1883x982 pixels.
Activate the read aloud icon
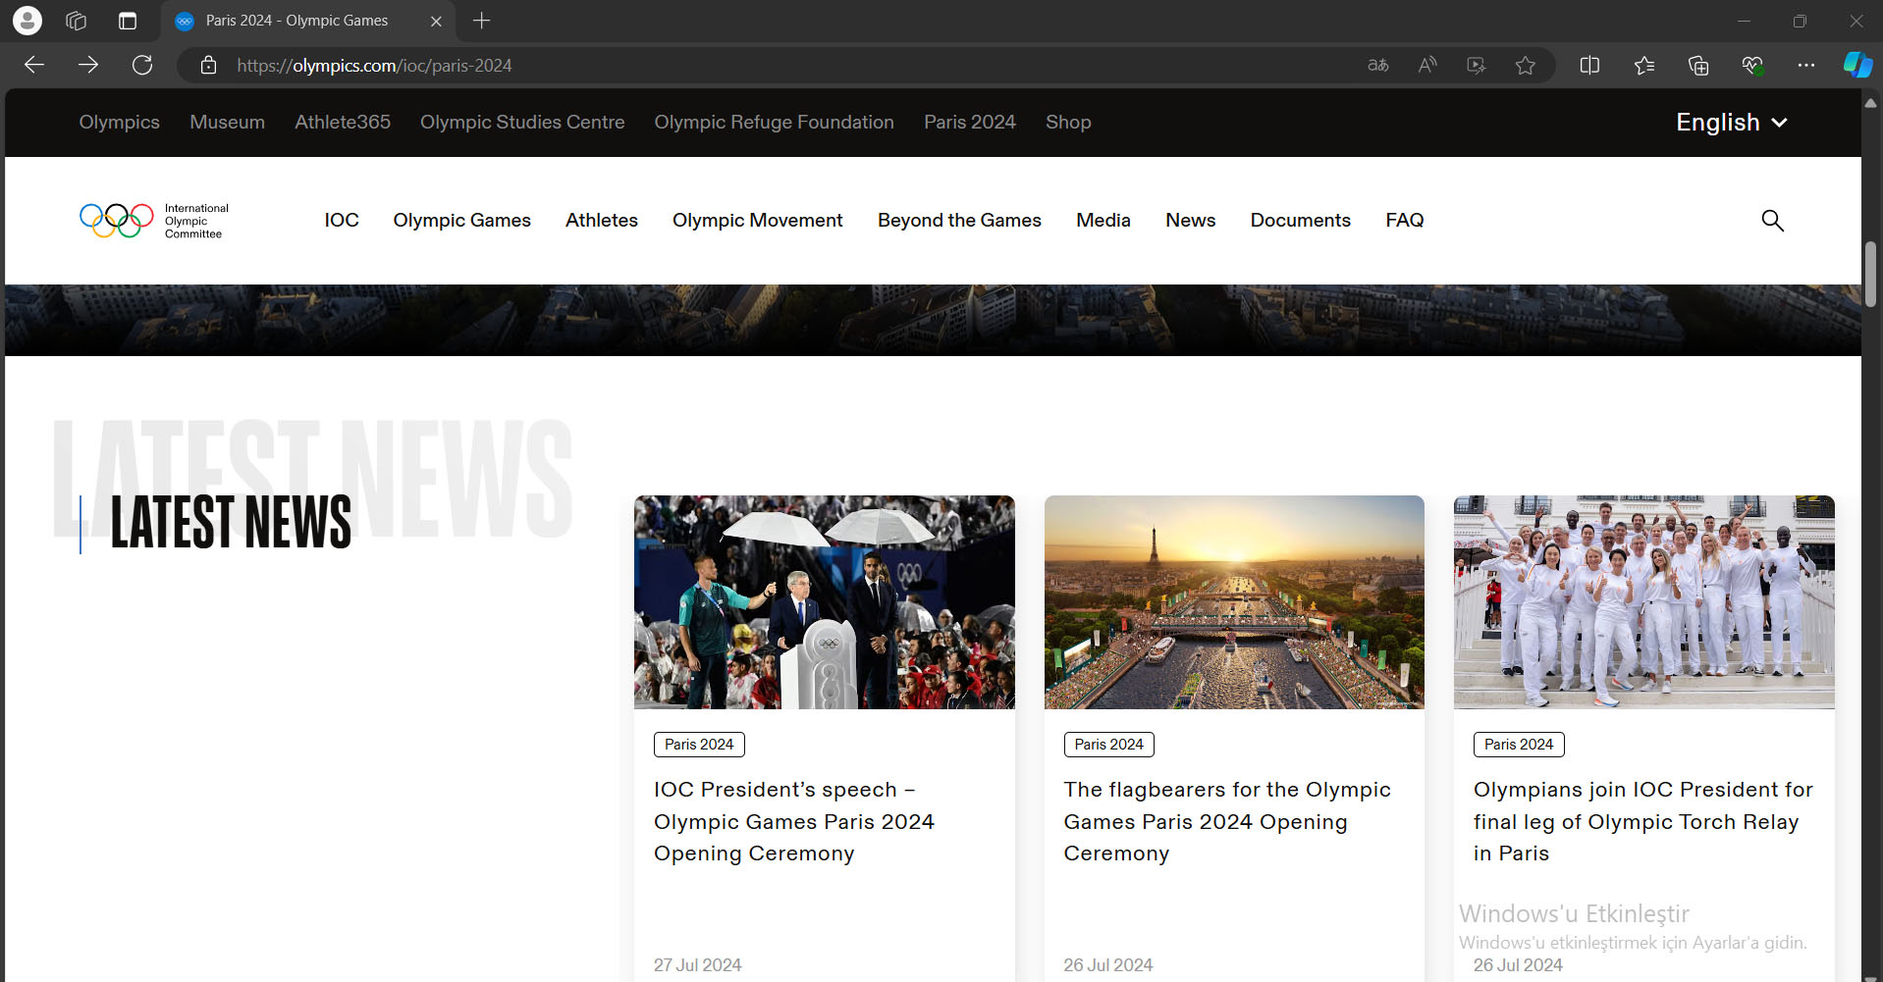click(1427, 65)
